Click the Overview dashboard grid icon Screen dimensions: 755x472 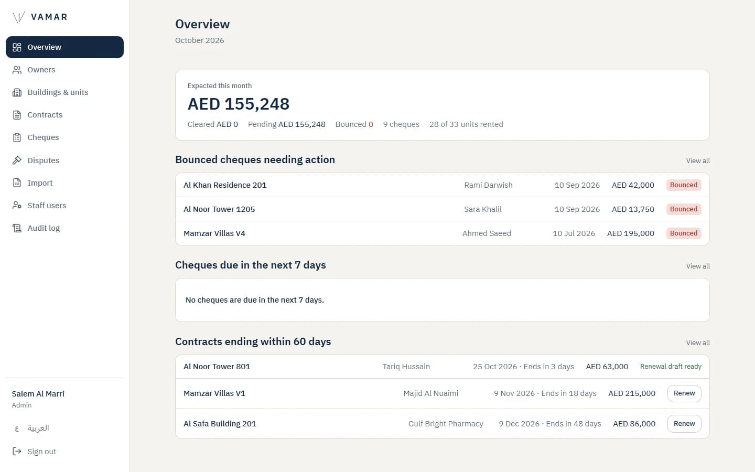[17, 47]
